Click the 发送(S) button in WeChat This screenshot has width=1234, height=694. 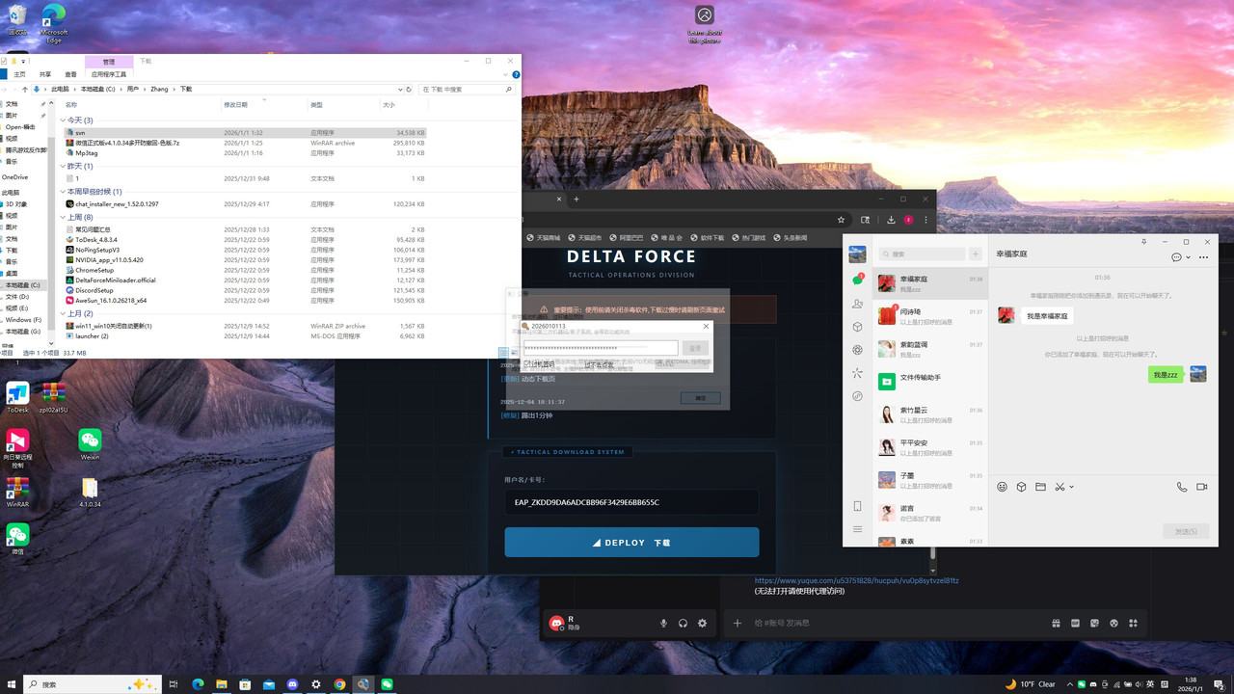[x=1186, y=531]
